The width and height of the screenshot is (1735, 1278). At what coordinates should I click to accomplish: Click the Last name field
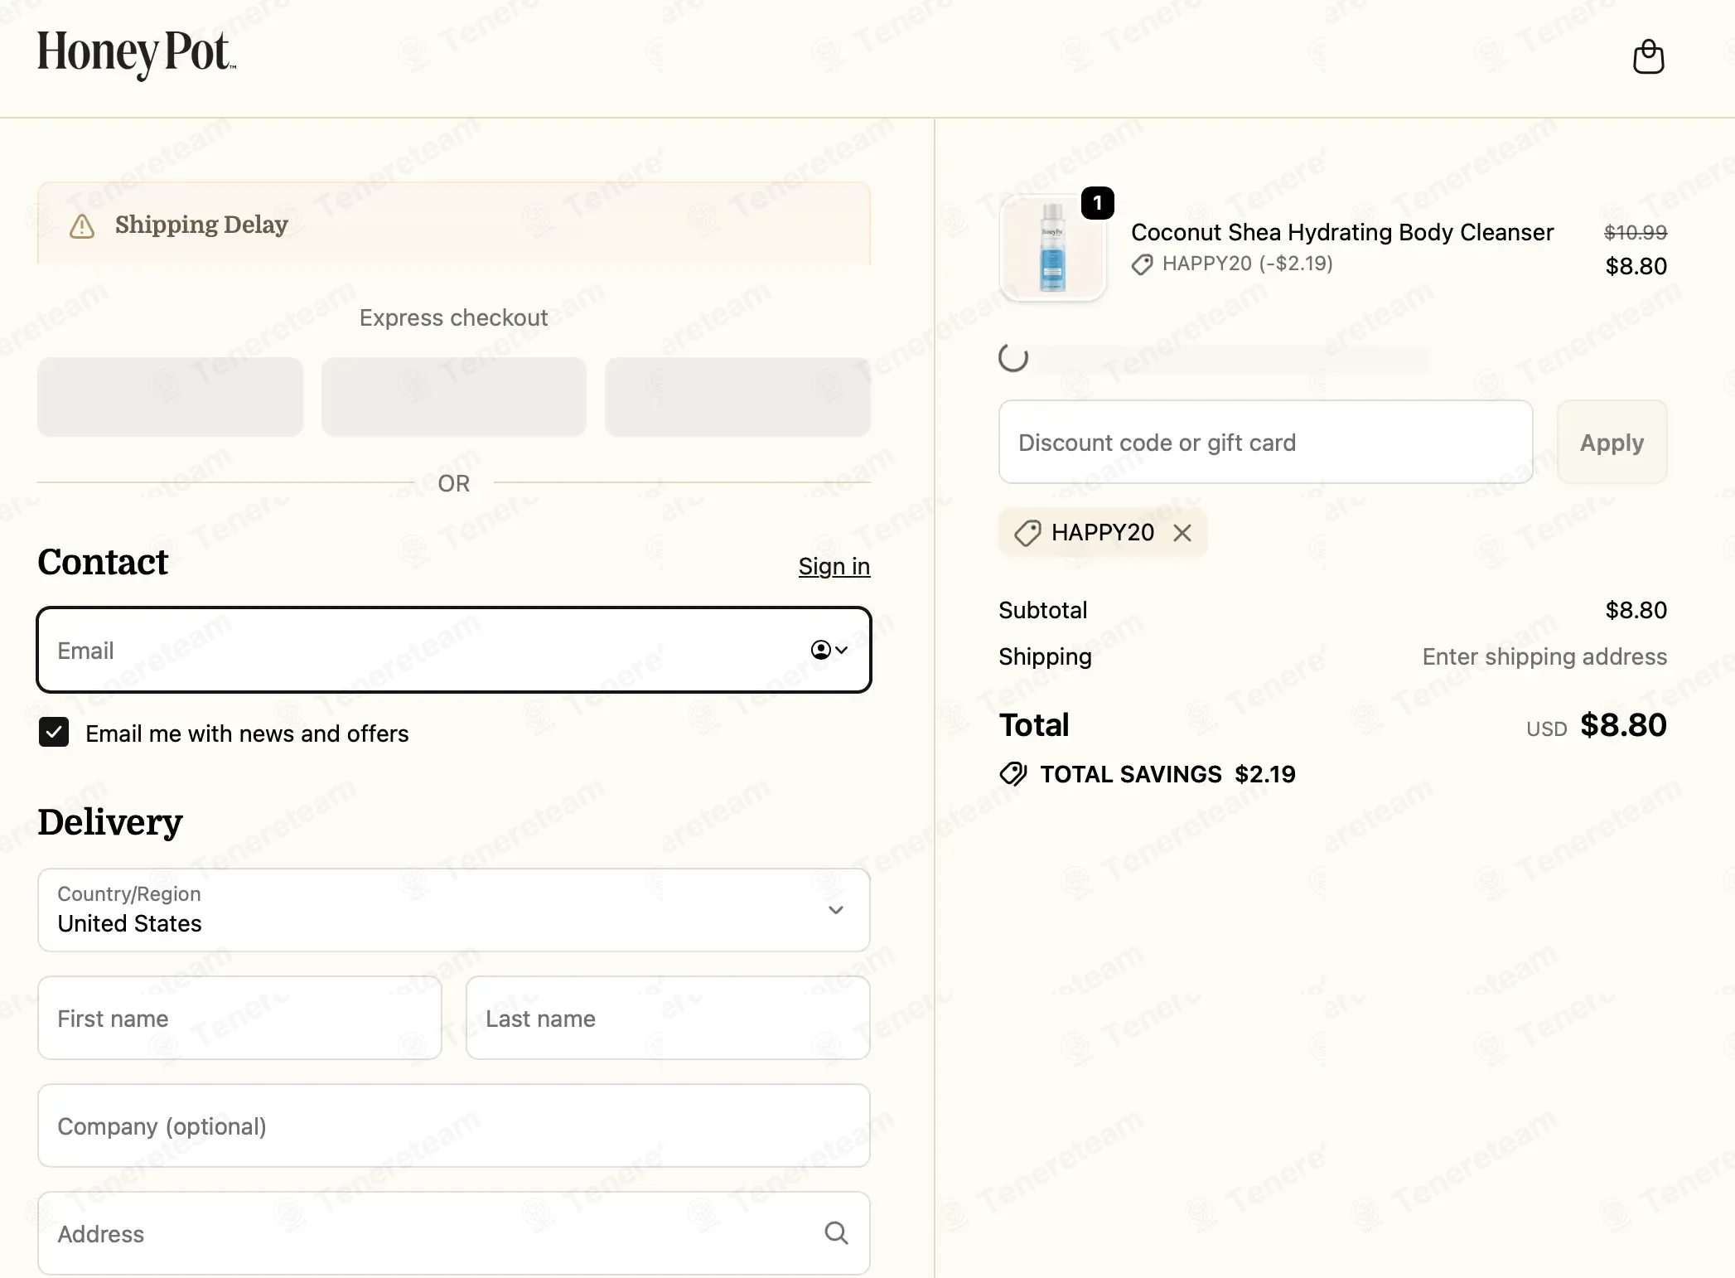668,1018
